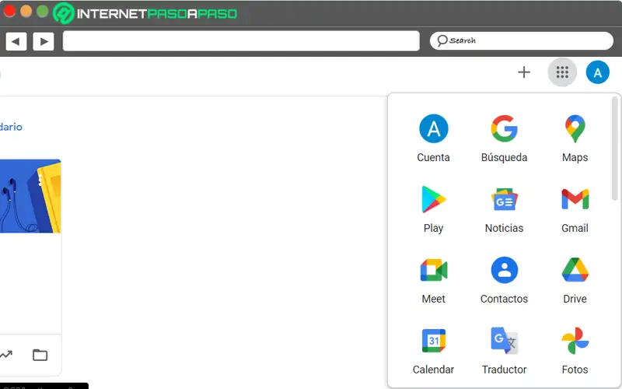This screenshot has width=622, height=389.
Task: Go forward with the browser forward arrow
Action: pos(44,41)
